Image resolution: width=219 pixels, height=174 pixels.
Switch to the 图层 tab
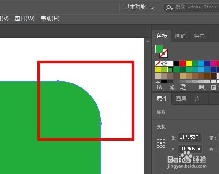(x=181, y=99)
